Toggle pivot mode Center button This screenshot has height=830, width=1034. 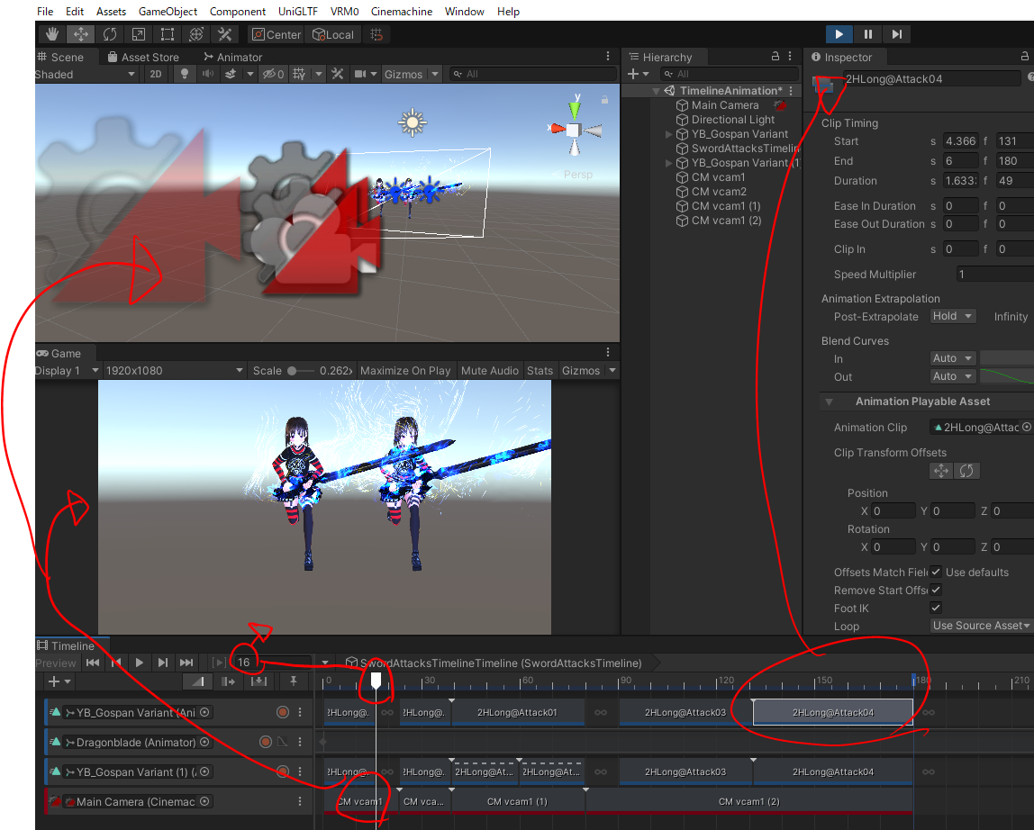coord(277,34)
